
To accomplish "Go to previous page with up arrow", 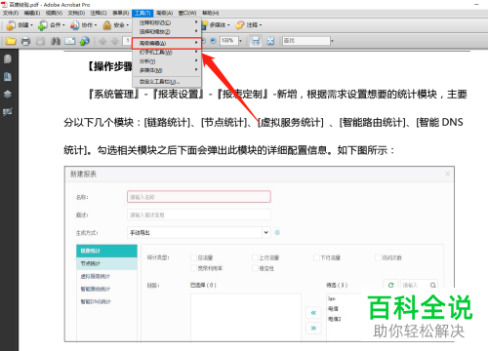I will (x=102, y=41).
